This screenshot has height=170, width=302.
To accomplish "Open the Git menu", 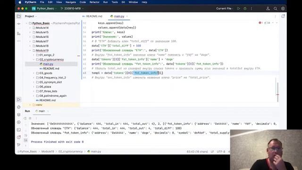I will click(x=123, y=2).
